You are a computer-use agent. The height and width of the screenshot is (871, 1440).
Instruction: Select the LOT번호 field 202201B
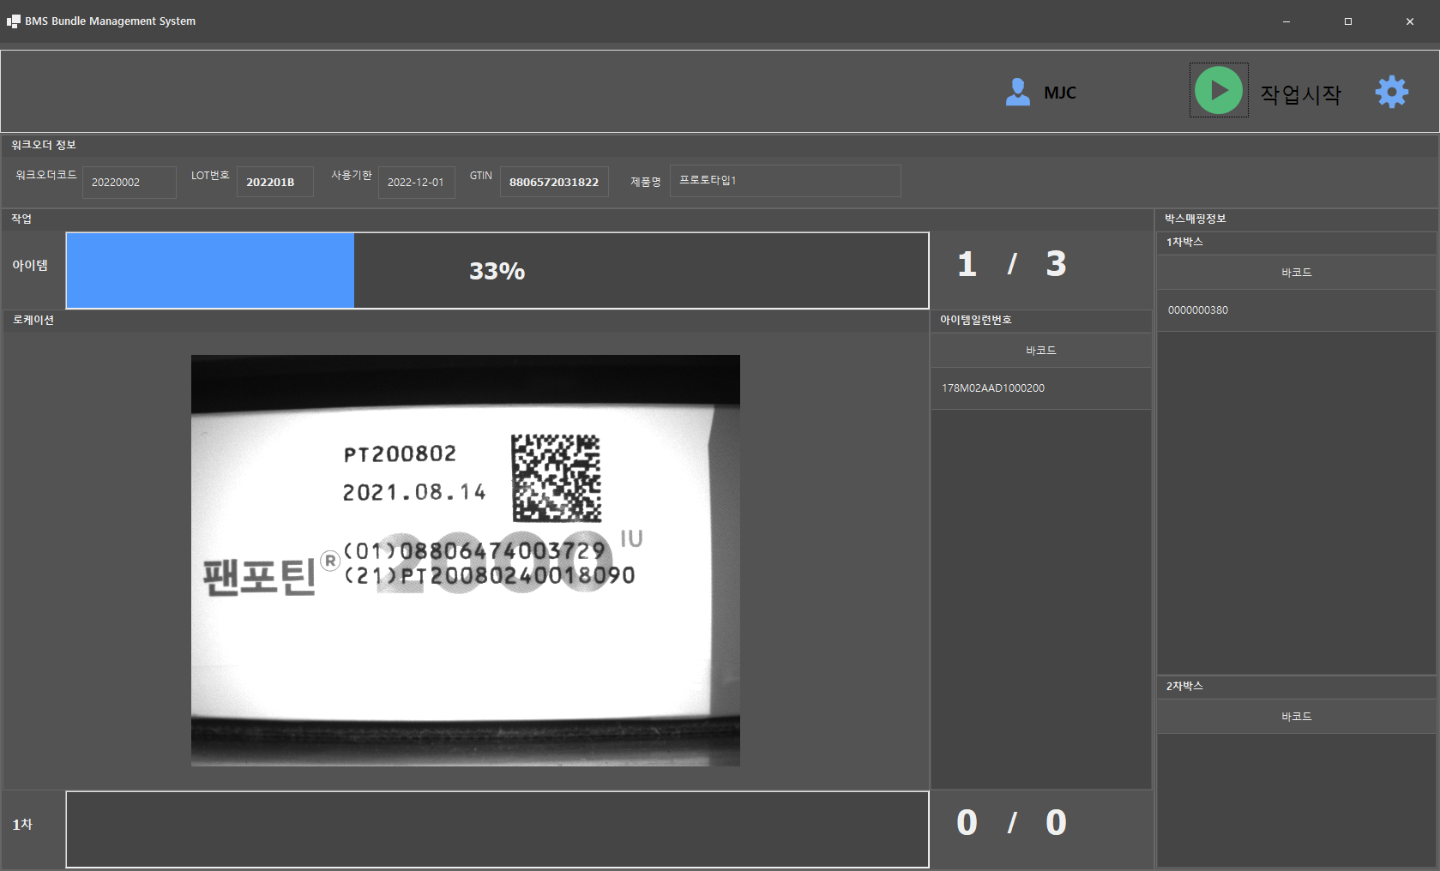tap(275, 182)
